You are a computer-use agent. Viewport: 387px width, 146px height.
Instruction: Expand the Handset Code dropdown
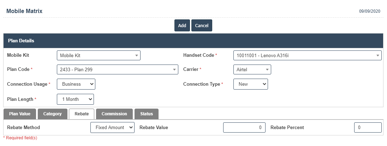point(307,55)
